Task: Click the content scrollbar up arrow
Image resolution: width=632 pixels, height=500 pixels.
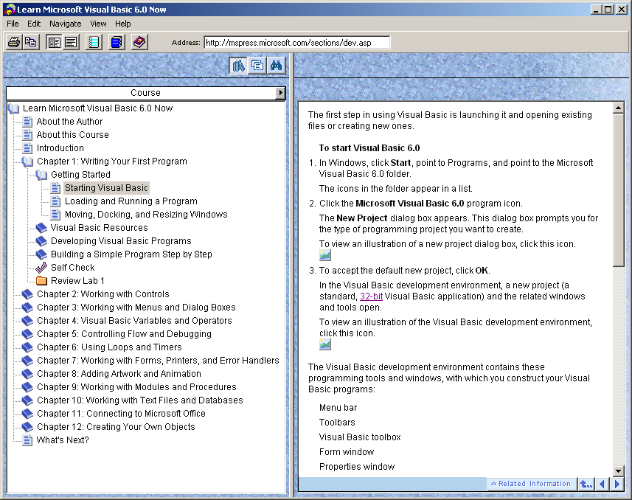Action: (618, 108)
